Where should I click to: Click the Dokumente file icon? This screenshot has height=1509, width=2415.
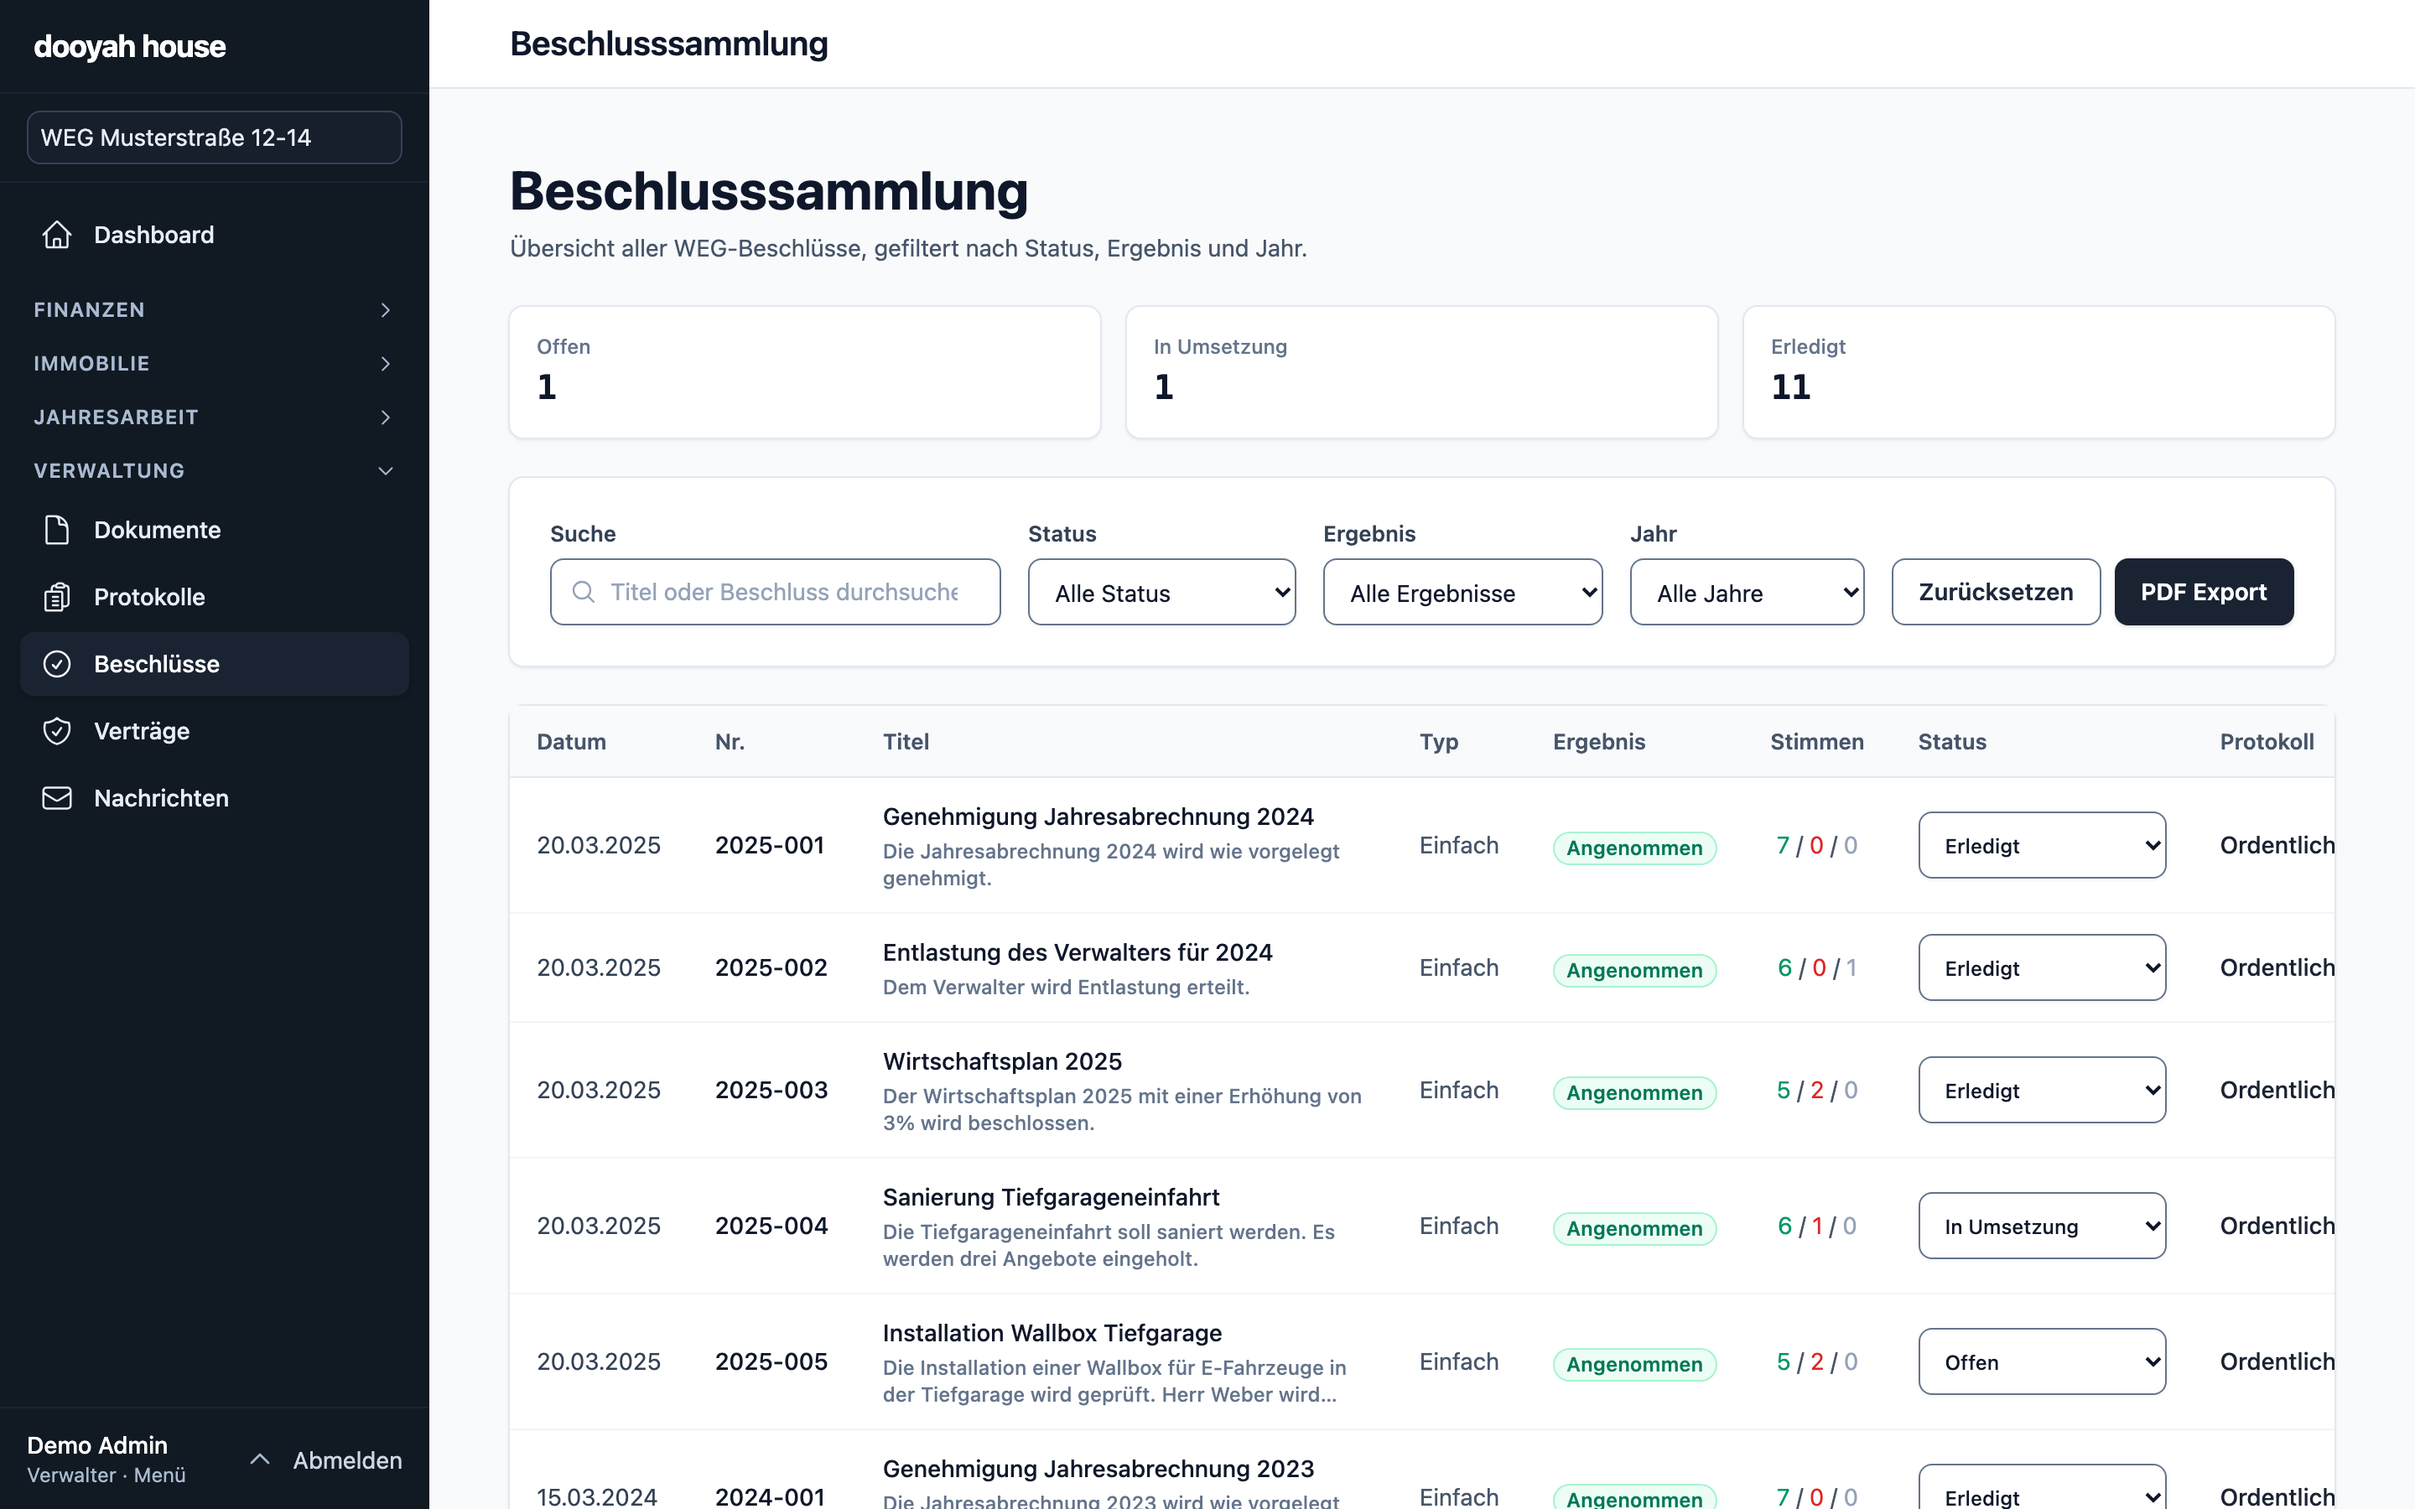pos(57,530)
